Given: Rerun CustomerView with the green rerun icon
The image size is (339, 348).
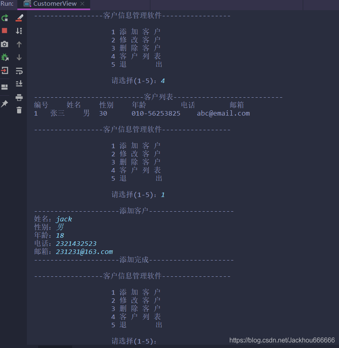Looking at the screenshot, I should [x=4, y=18].
